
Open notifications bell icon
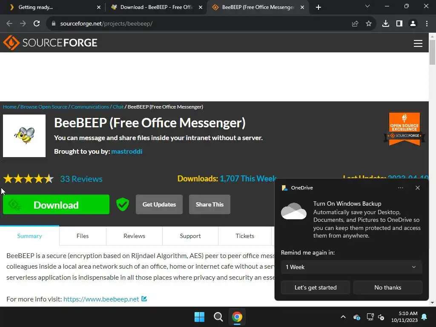pos(425,317)
